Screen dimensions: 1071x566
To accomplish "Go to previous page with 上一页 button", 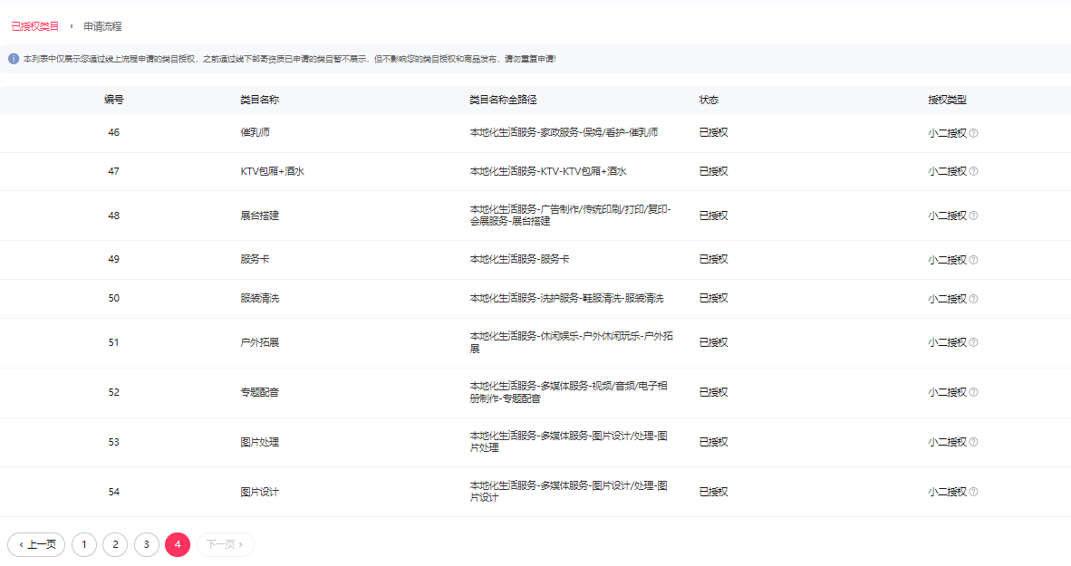I will (36, 544).
